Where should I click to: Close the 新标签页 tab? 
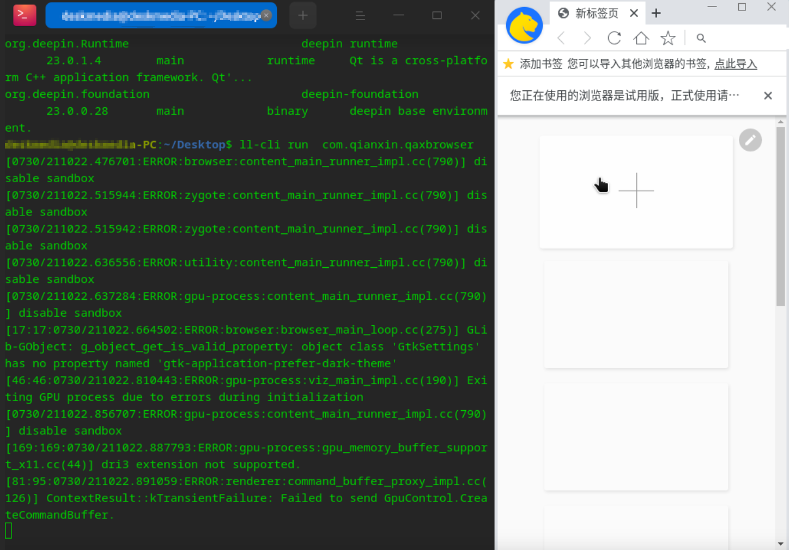(634, 13)
